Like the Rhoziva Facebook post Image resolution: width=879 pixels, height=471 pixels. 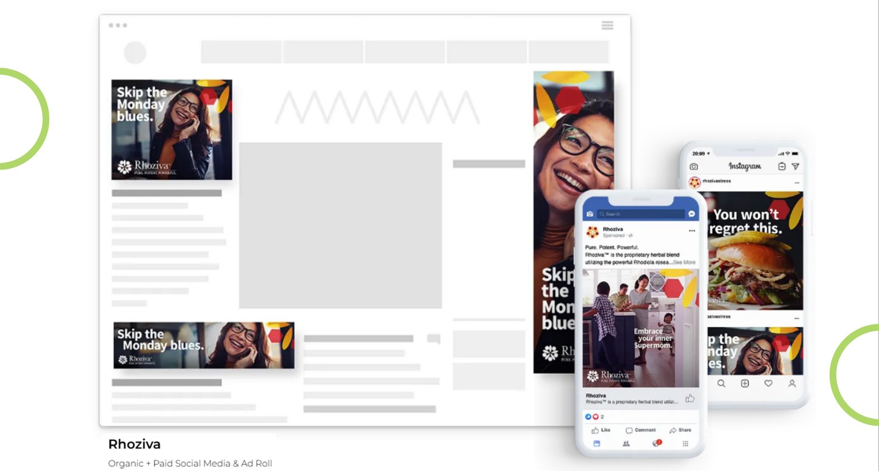(x=601, y=430)
